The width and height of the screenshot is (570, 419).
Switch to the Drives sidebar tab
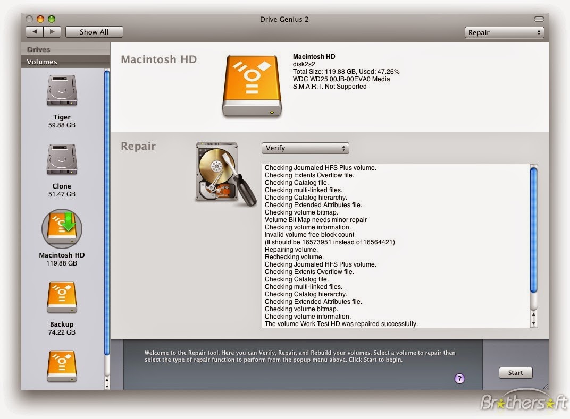tap(66, 49)
